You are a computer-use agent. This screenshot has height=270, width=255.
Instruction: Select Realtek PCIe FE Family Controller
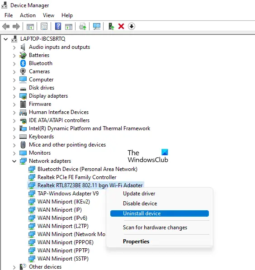coord(77,177)
